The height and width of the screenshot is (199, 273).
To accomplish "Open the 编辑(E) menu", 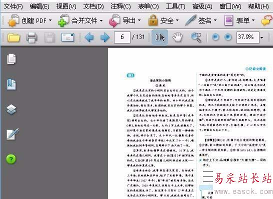I will click(39, 6).
